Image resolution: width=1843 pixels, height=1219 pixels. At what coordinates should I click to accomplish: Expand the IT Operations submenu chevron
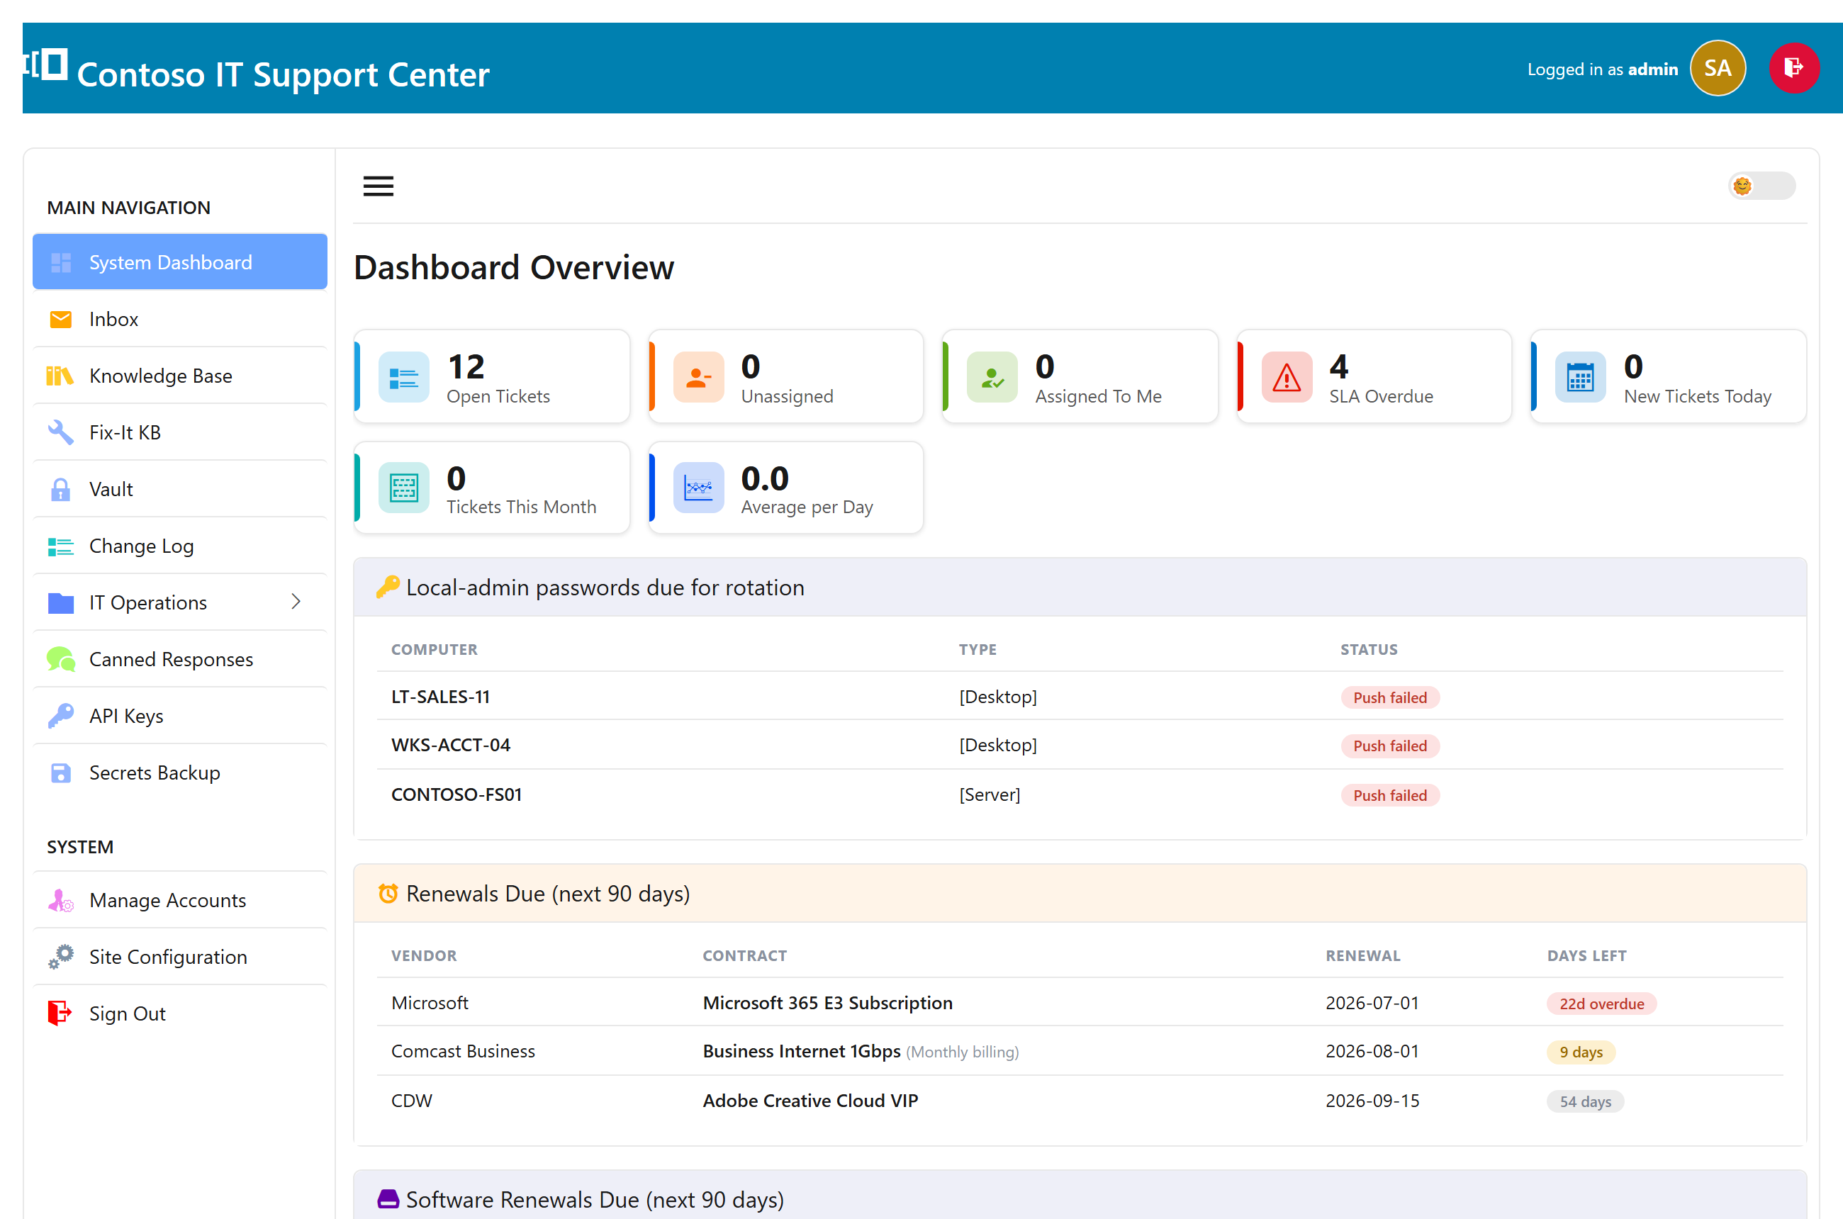click(296, 602)
